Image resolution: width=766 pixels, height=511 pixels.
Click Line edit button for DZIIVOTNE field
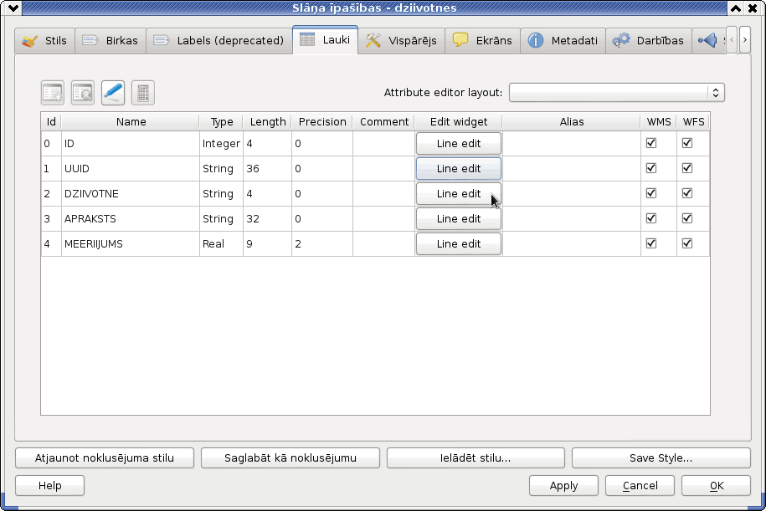(x=459, y=194)
